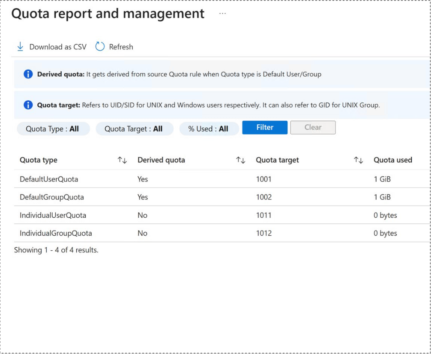Select the IndividualGroupQuota row

click(x=221, y=233)
